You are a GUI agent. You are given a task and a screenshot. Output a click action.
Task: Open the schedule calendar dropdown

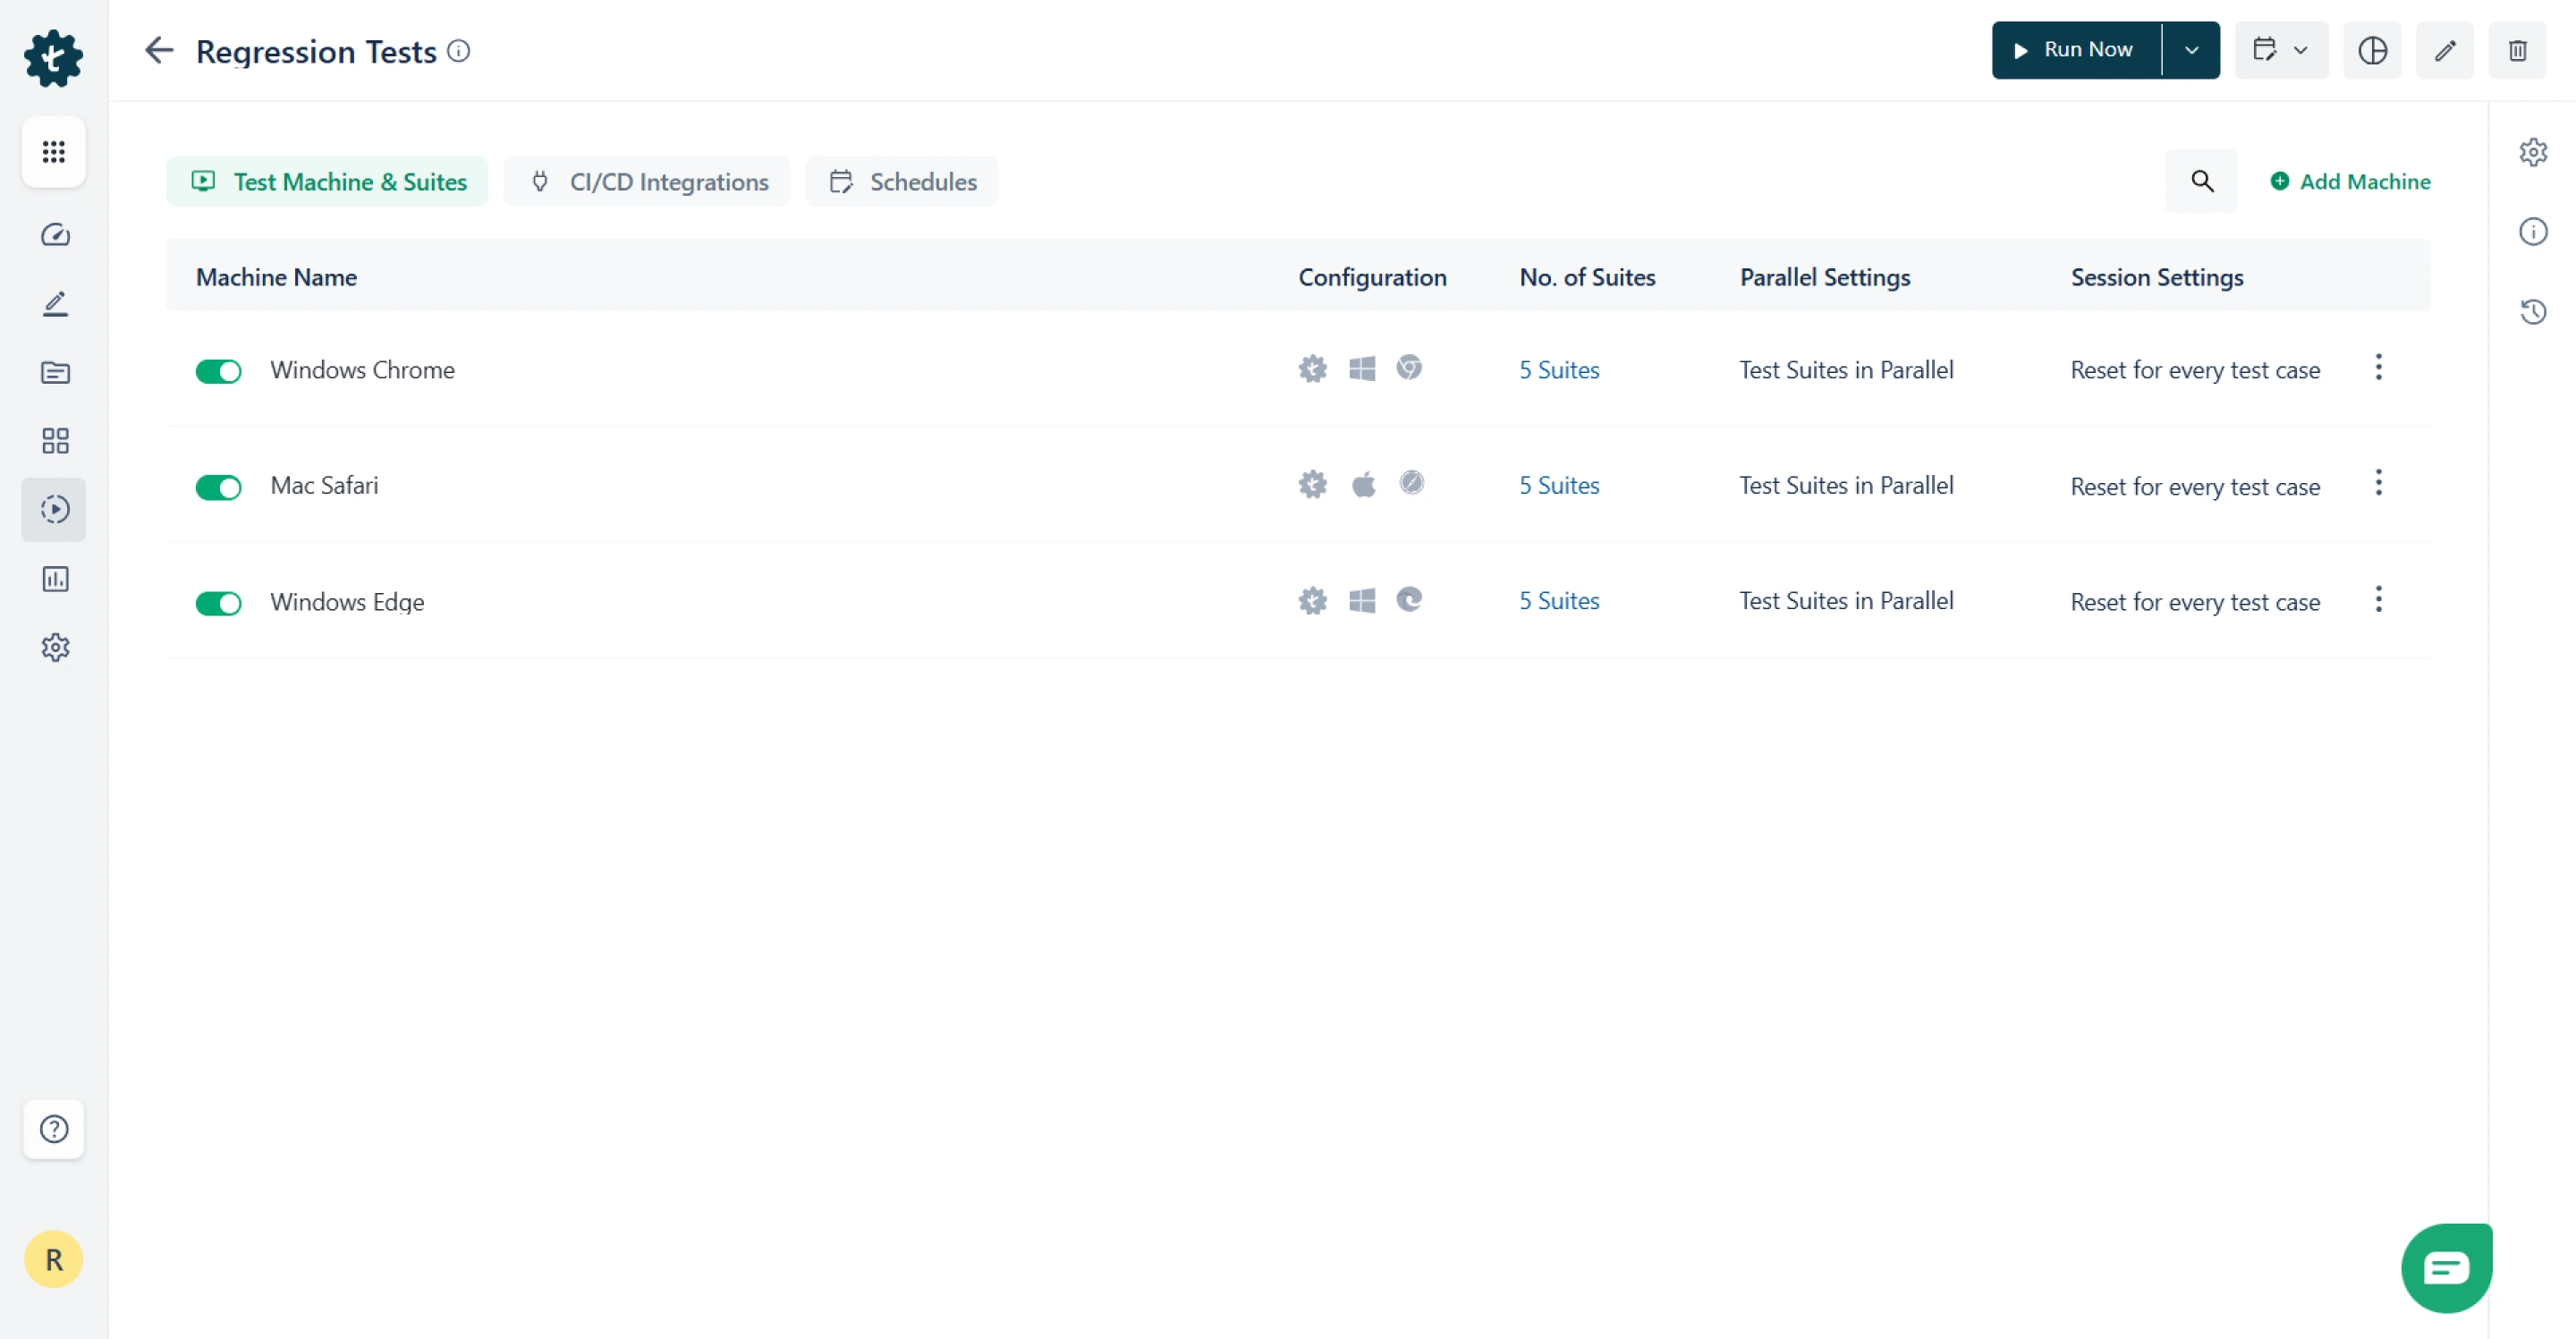(2280, 50)
